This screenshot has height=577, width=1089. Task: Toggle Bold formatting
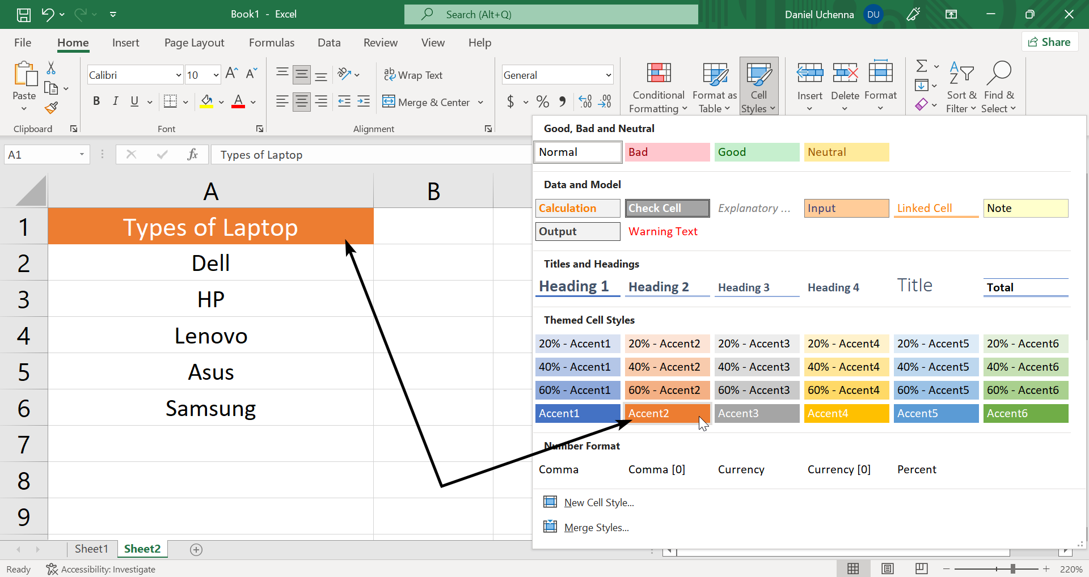pos(96,101)
